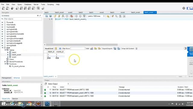Click the create stored procedure icon
Screen dimensions: 193x109
pyautogui.click(x=30, y=8)
